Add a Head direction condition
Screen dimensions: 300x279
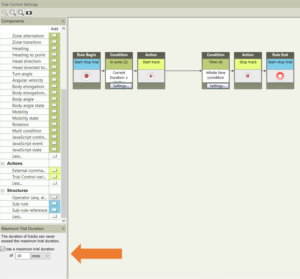pos(55,61)
